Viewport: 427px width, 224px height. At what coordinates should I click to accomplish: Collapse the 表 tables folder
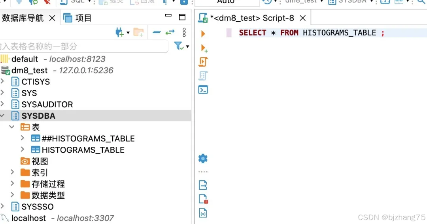[x=12, y=127]
